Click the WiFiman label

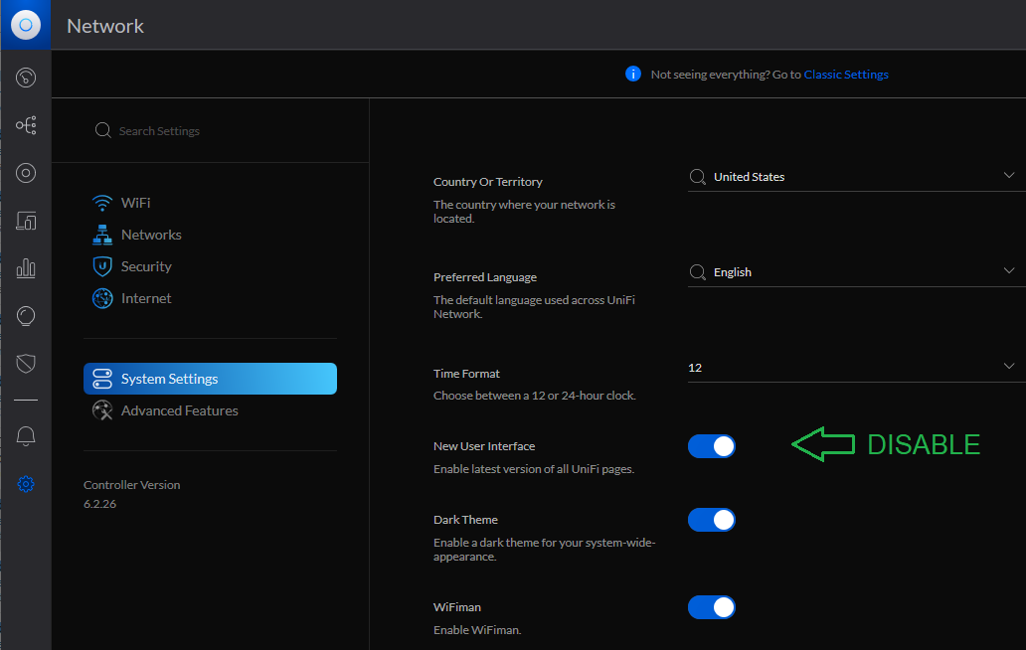(x=456, y=607)
